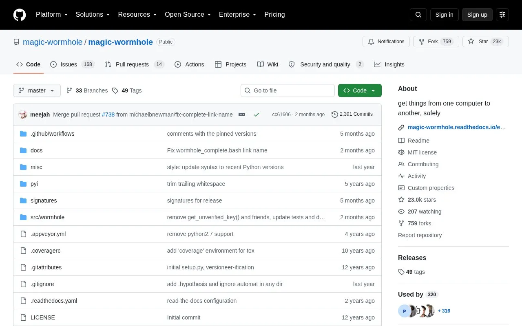
Task: Click the commit details ellipsis icon
Action: pyautogui.click(x=242, y=115)
